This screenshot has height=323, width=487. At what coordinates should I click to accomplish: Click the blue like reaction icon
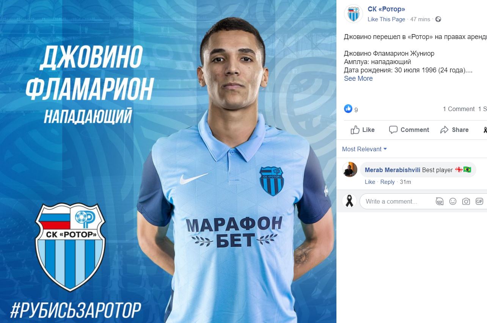click(348, 108)
